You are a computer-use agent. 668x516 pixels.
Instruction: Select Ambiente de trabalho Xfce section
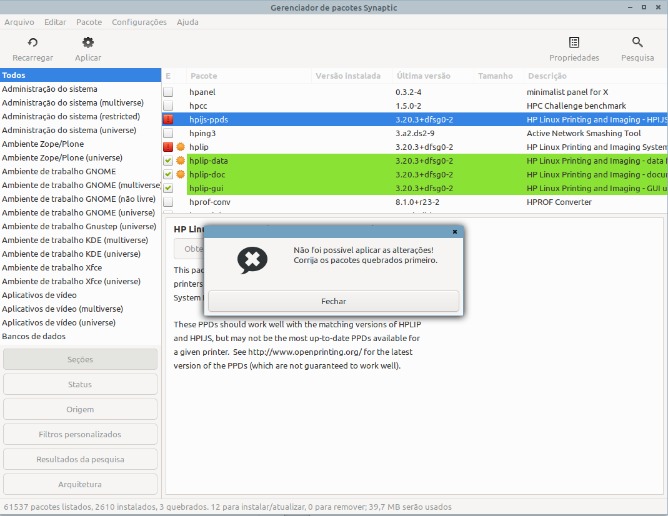81,267
